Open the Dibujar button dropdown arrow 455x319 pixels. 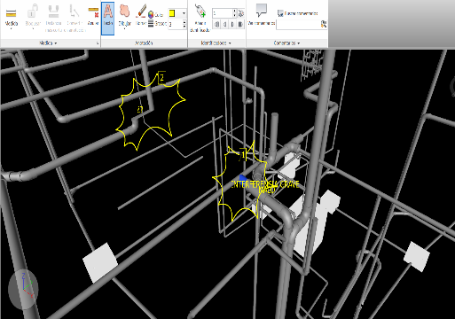125,28
